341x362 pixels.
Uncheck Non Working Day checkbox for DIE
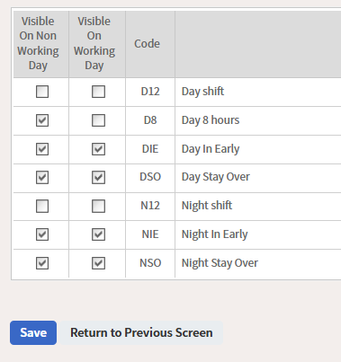click(42, 149)
